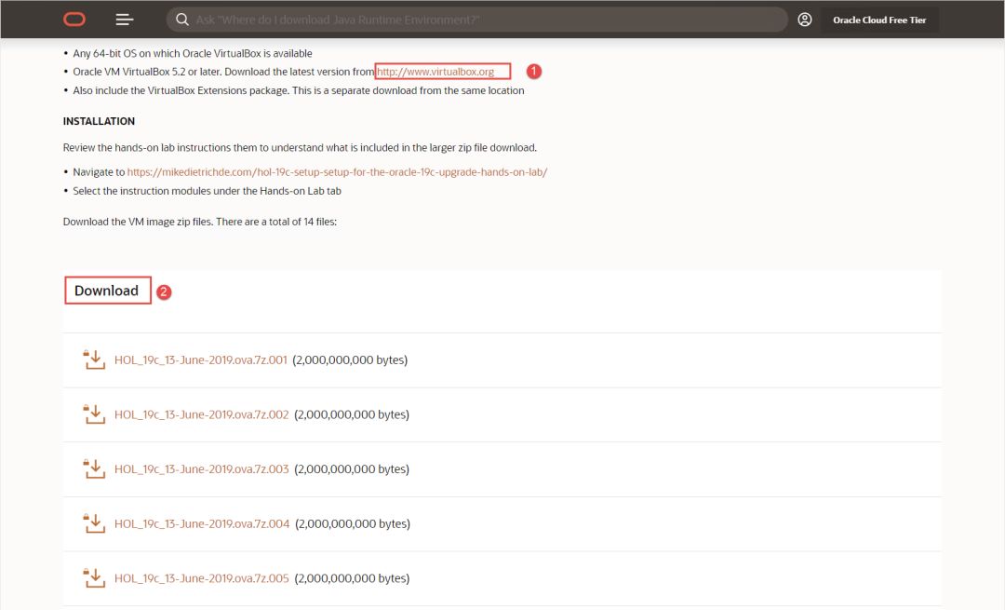Download HOL_19c_13-June-2019.ova.7z.002
The height and width of the screenshot is (610, 1005).
(201, 414)
